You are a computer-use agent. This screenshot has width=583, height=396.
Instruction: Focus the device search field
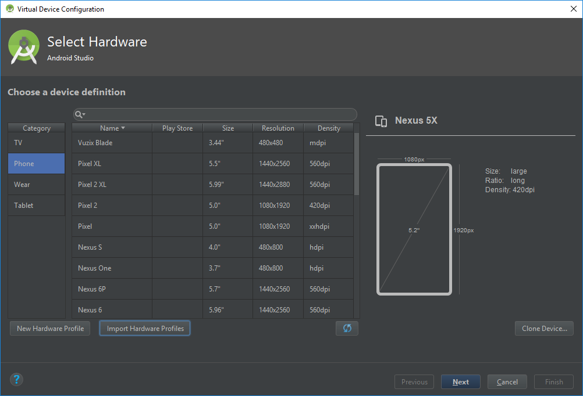point(215,114)
